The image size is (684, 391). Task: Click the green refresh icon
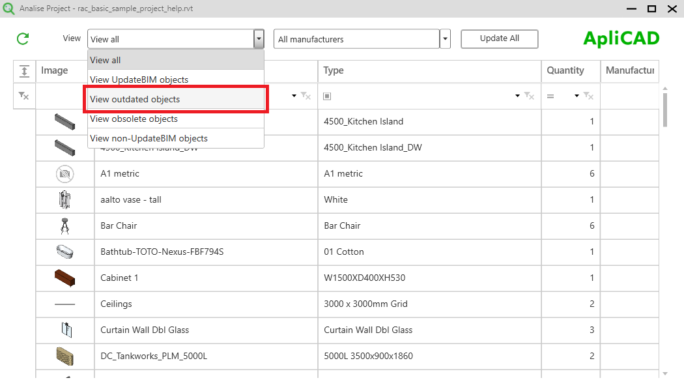[x=22, y=38]
